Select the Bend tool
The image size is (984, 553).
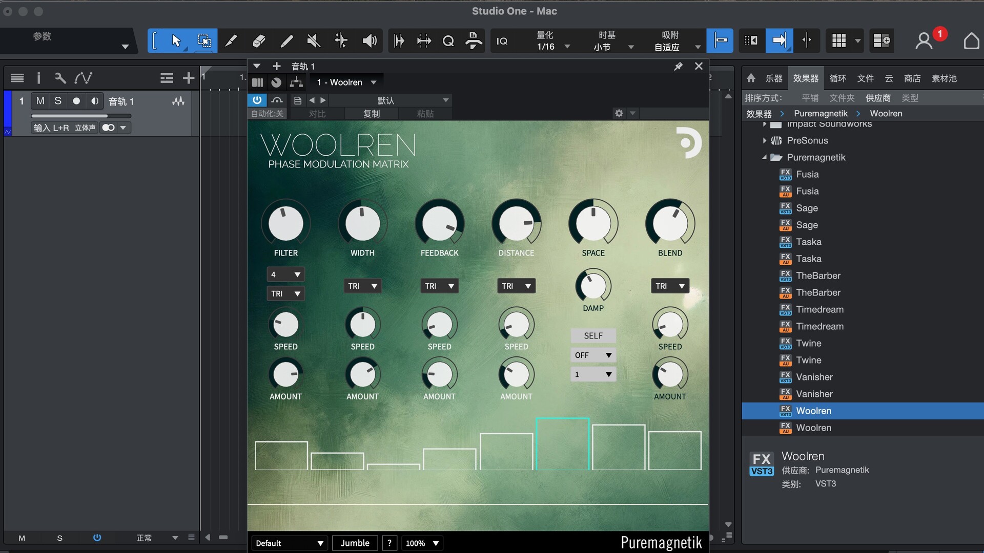point(341,41)
